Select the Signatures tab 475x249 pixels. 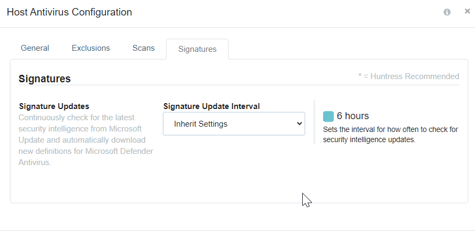[197, 49]
